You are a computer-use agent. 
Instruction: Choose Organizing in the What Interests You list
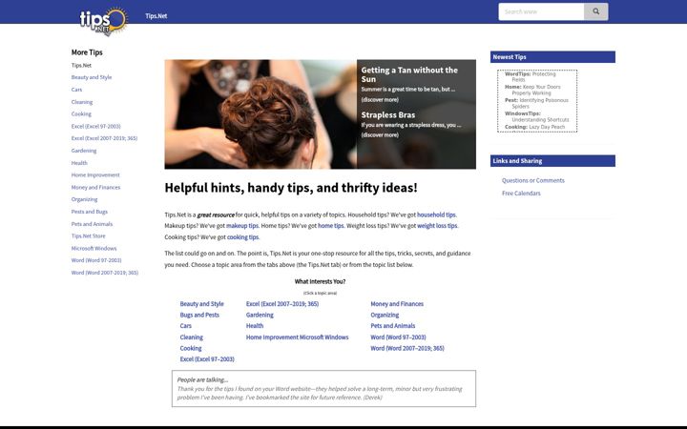[385, 315]
